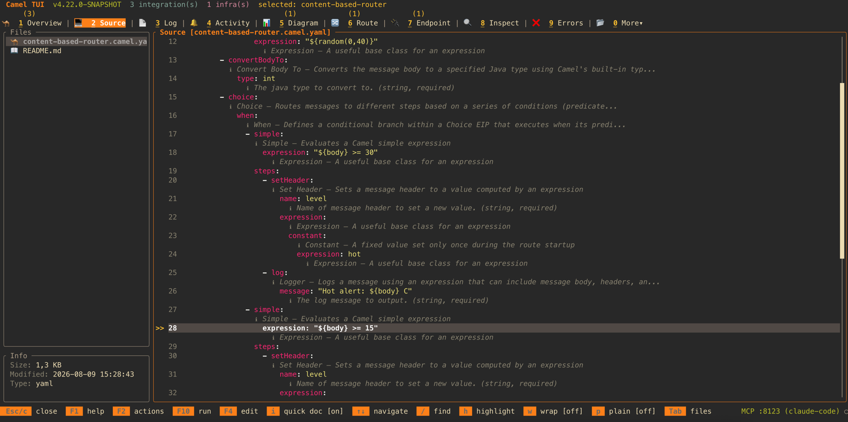The height and width of the screenshot is (422, 848).
Task: Click line 18 expression '${body} >= 30'
Action: click(320, 153)
